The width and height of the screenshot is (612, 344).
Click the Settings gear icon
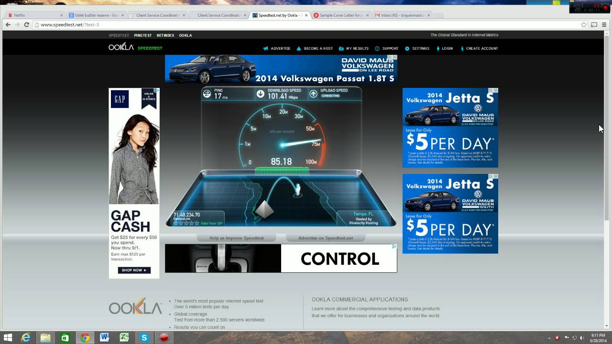pyautogui.click(x=407, y=48)
